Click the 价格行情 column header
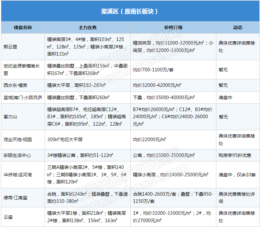This screenshot has width=261, height=228. point(173,27)
